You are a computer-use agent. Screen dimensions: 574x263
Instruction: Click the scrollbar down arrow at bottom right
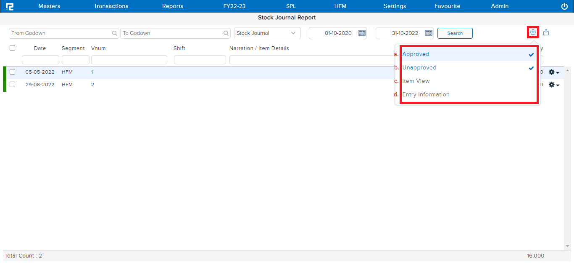coord(567,246)
